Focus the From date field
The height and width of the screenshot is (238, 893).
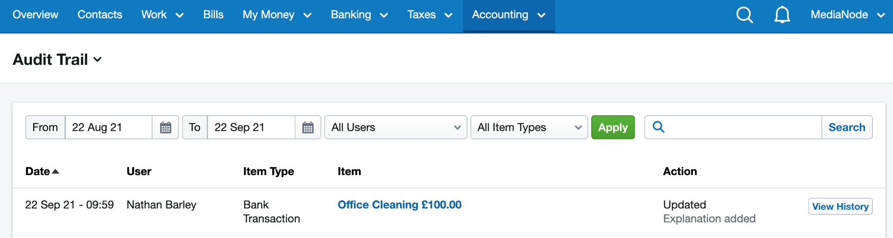click(109, 127)
